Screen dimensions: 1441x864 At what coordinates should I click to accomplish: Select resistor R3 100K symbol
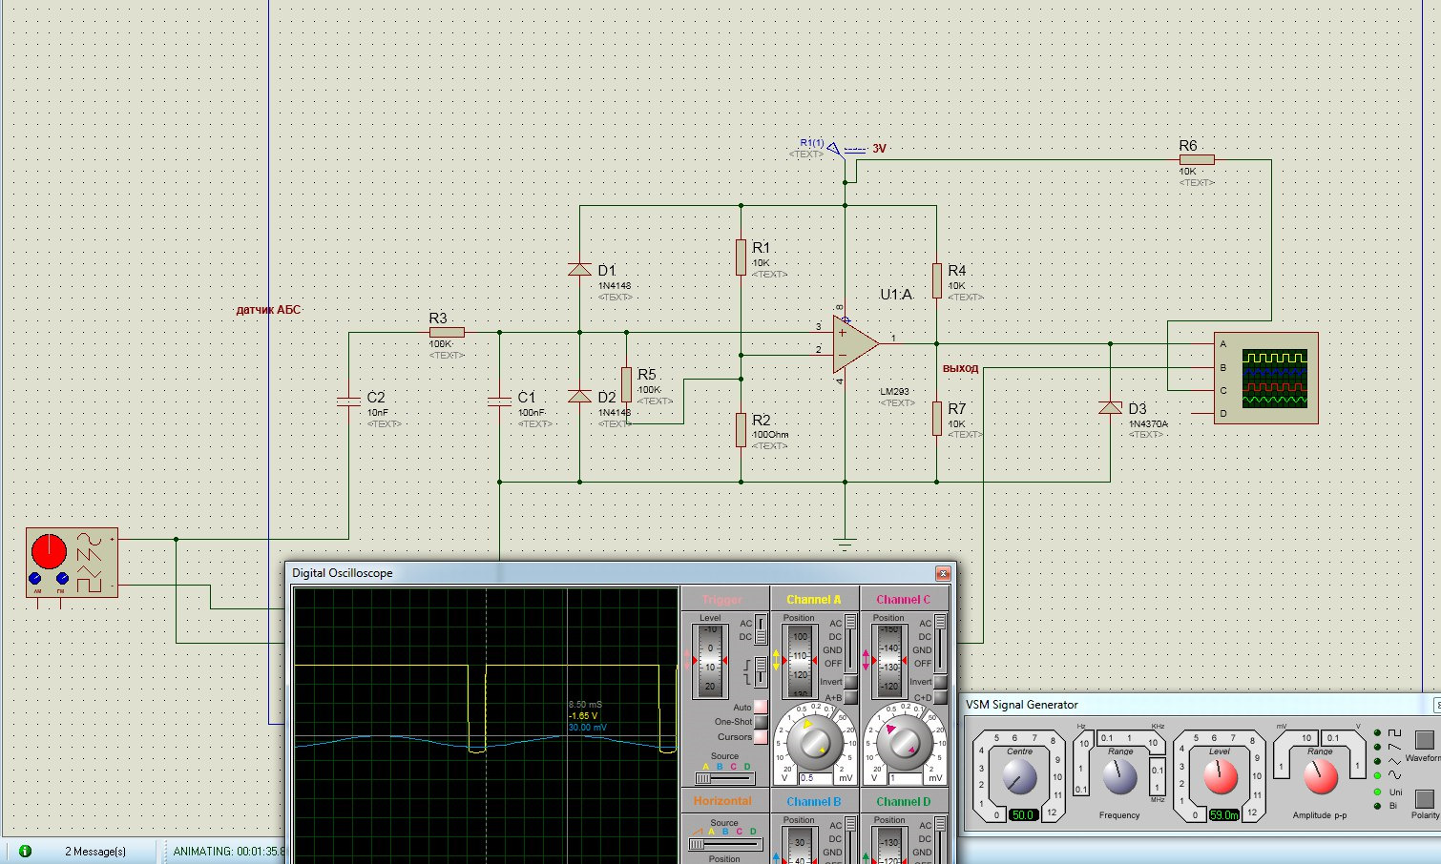pos(447,333)
